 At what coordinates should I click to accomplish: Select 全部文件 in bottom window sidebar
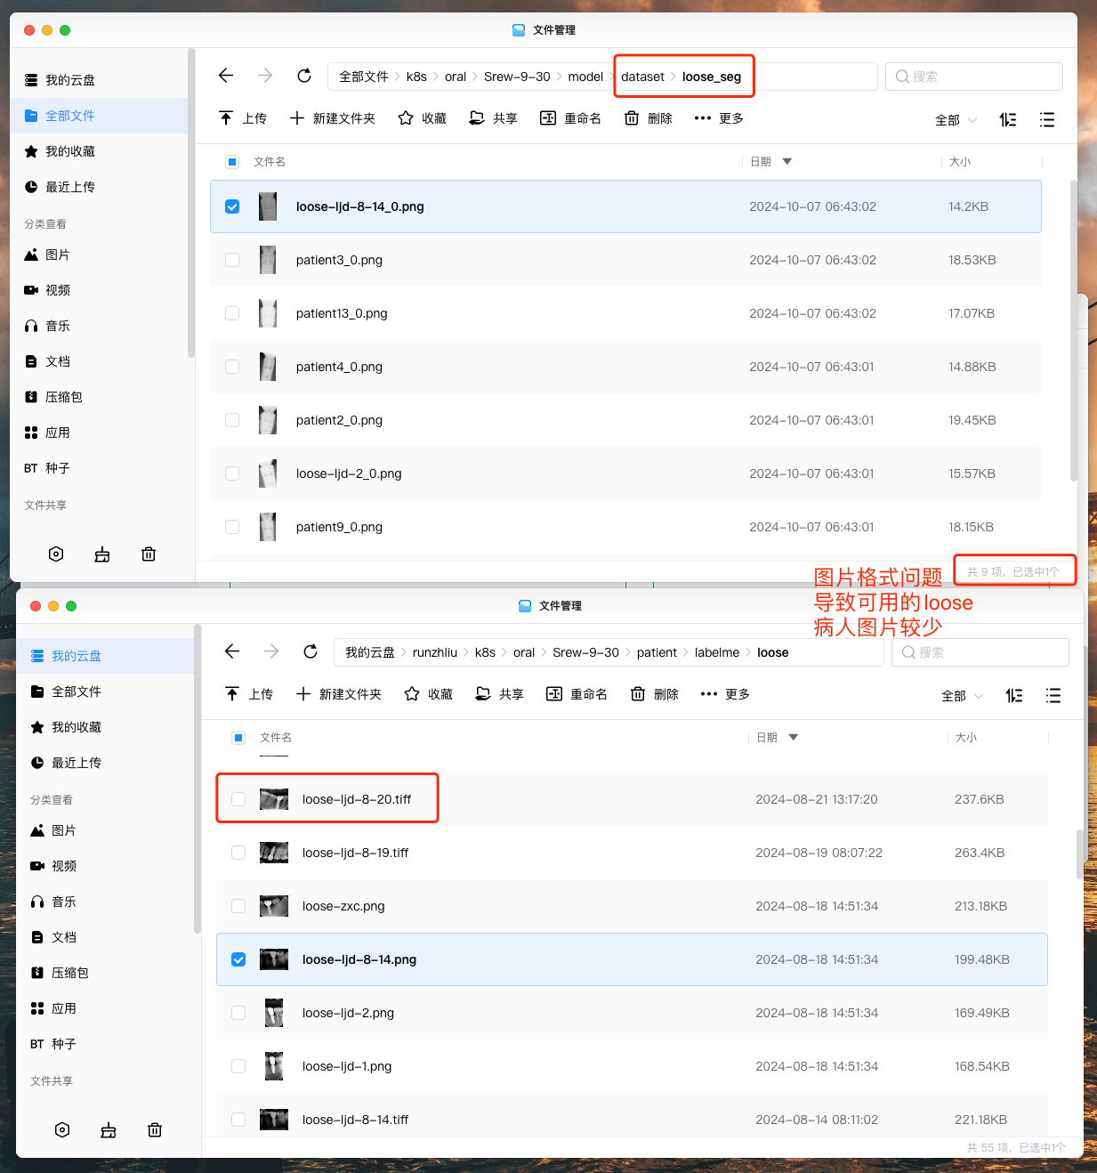click(105, 692)
